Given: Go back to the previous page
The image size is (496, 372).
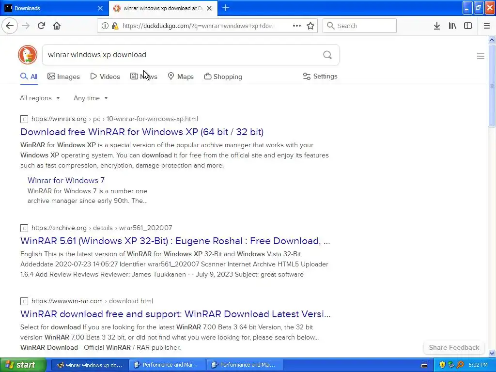Looking at the screenshot, I should click(10, 26).
